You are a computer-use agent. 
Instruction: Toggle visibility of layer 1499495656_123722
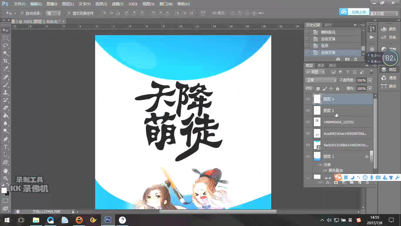308,122
